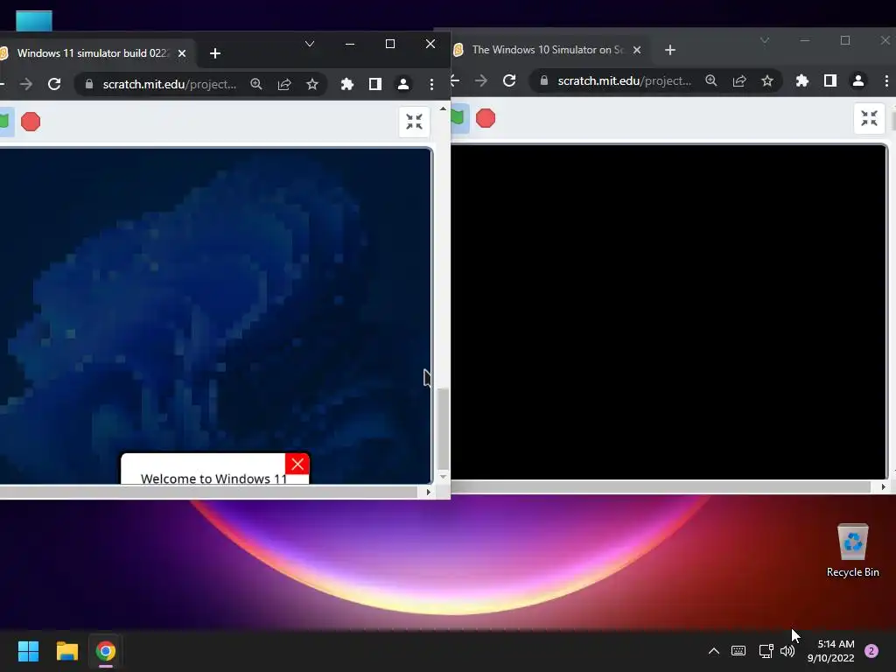The width and height of the screenshot is (896, 672).
Task: Click the left window vertical scrollbar thumb
Action: [443, 428]
